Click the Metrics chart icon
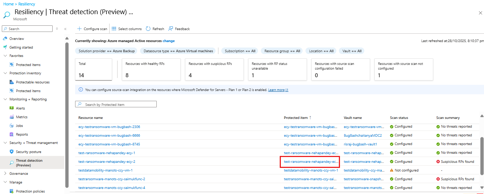Viewport: 484px width, 194px height. (x=12, y=117)
